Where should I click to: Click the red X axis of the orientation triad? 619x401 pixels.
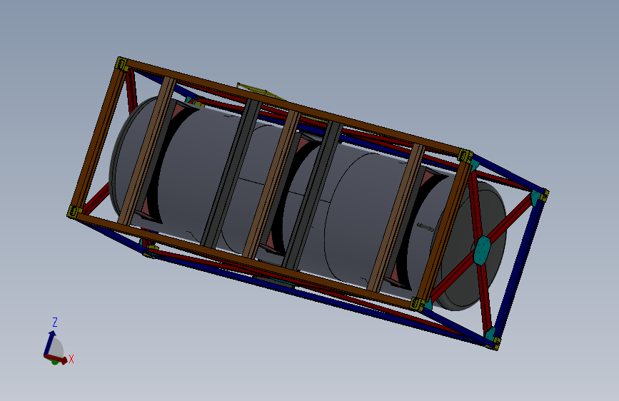click(56, 359)
